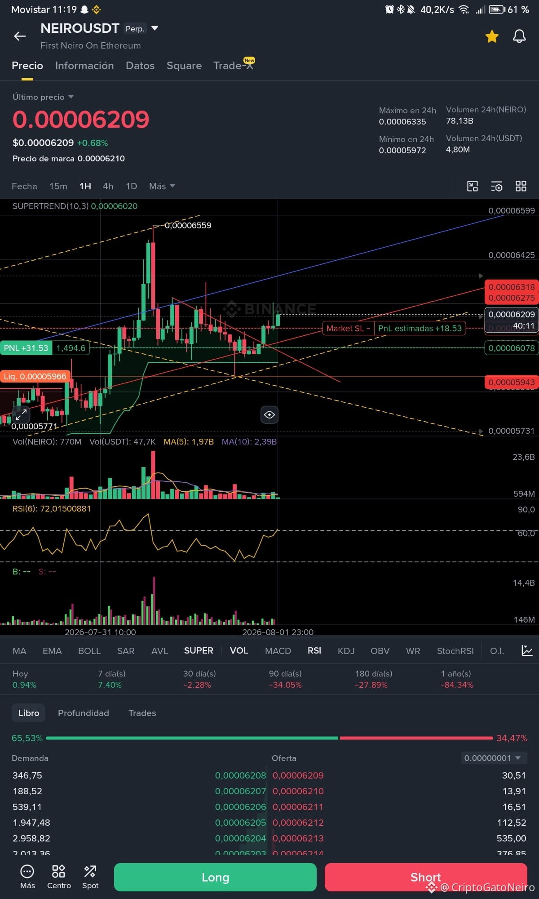Click the RSI(6) indicator label

[x=52, y=509]
